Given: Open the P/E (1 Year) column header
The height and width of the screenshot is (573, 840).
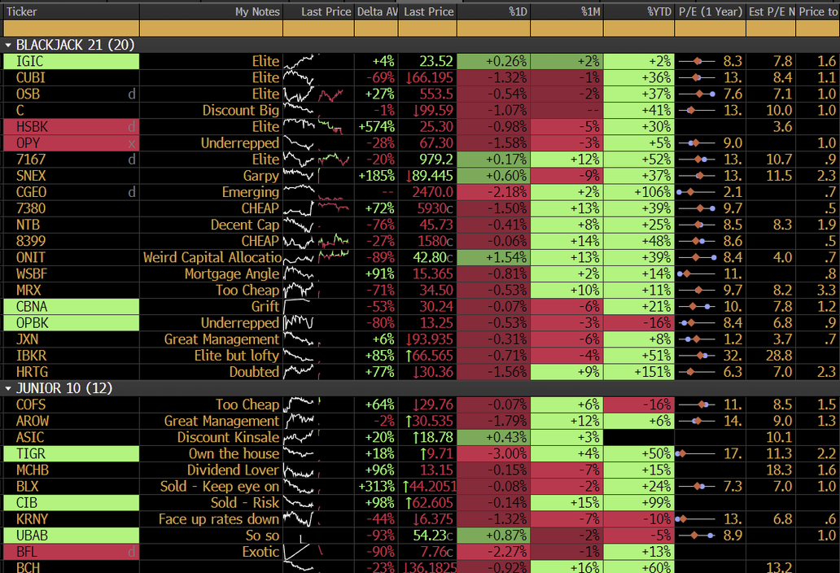Looking at the screenshot, I should pyautogui.click(x=710, y=11).
